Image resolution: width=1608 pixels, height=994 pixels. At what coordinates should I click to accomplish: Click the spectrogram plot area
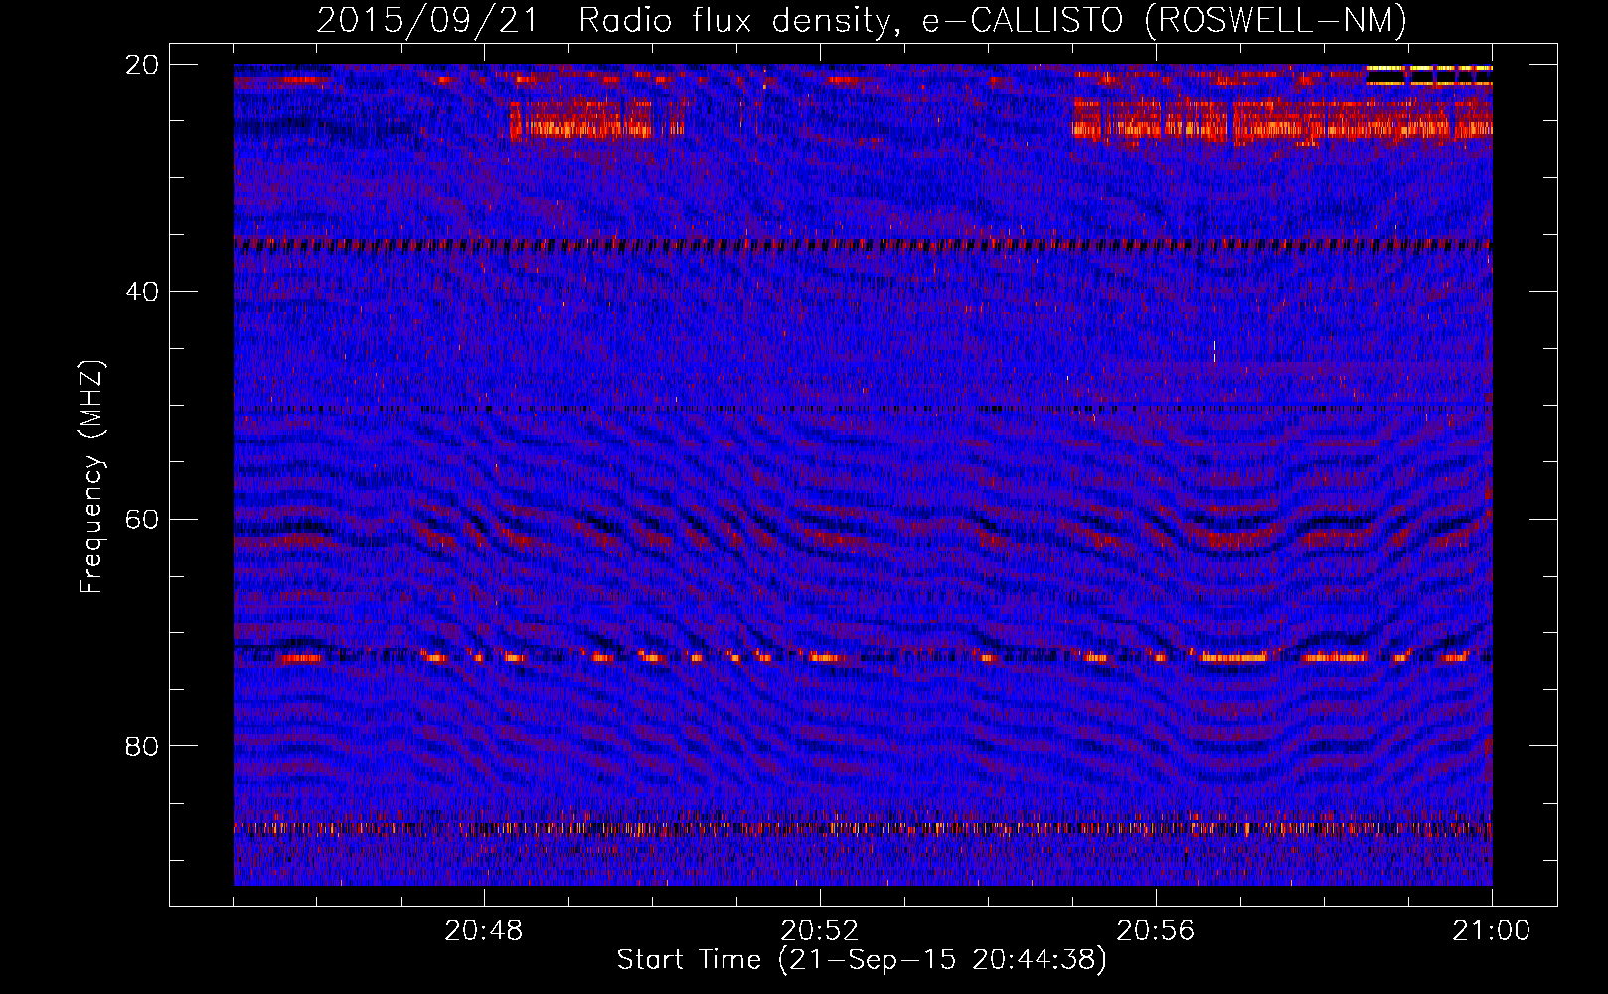tap(863, 474)
